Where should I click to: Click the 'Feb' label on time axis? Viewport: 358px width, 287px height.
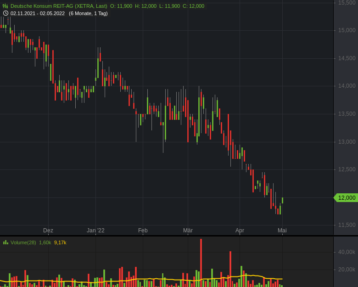[143, 231]
